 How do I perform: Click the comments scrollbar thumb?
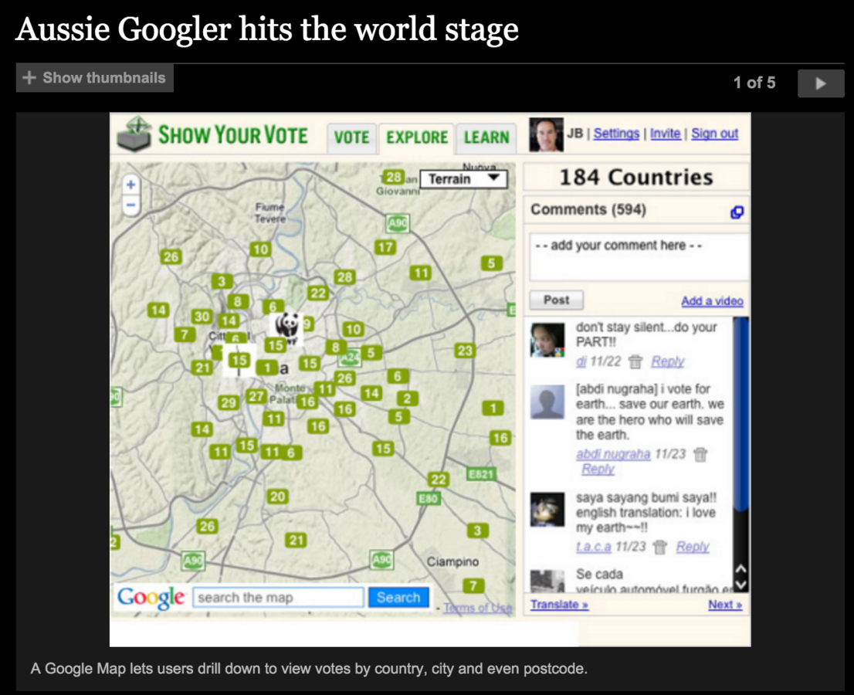tap(740, 414)
